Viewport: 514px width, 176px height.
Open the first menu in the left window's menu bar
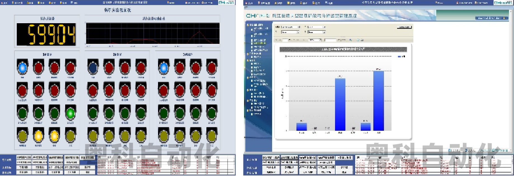(5, 3)
